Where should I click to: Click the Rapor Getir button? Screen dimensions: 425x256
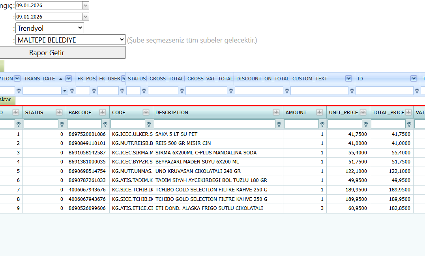(x=62, y=52)
